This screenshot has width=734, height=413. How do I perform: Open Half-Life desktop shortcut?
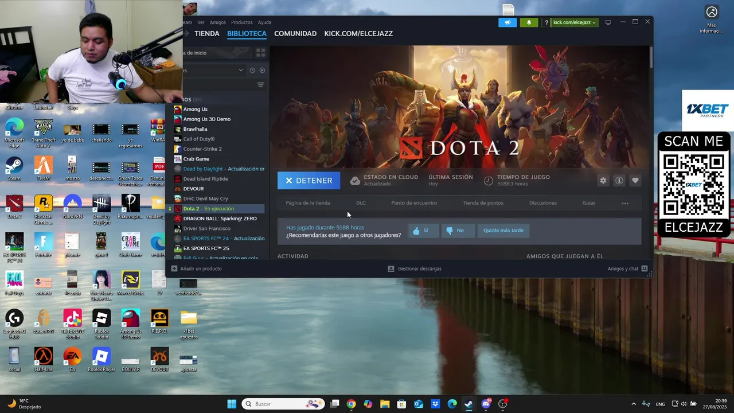pyautogui.click(x=43, y=360)
